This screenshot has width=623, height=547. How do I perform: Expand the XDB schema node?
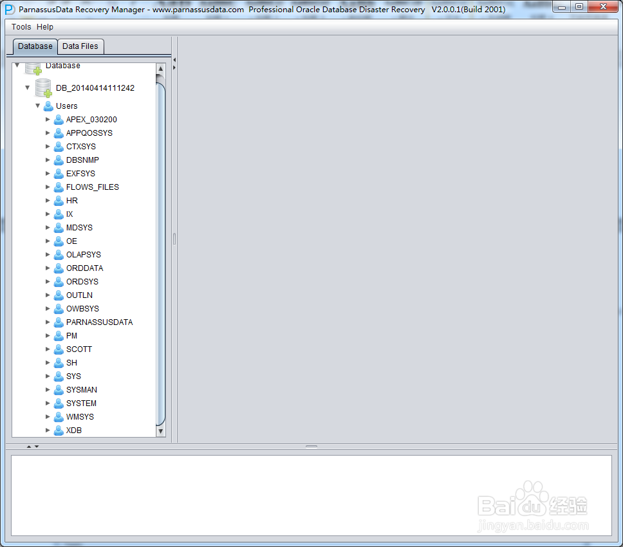tap(48, 431)
